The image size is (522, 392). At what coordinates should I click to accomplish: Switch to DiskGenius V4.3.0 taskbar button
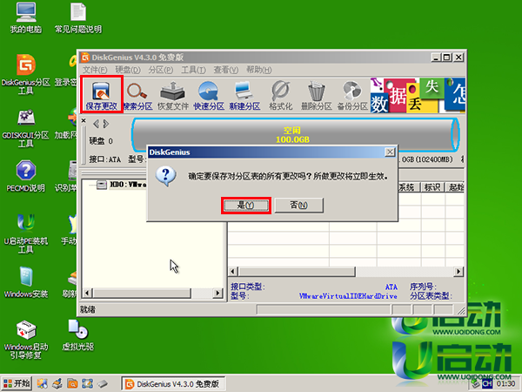click(x=173, y=384)
